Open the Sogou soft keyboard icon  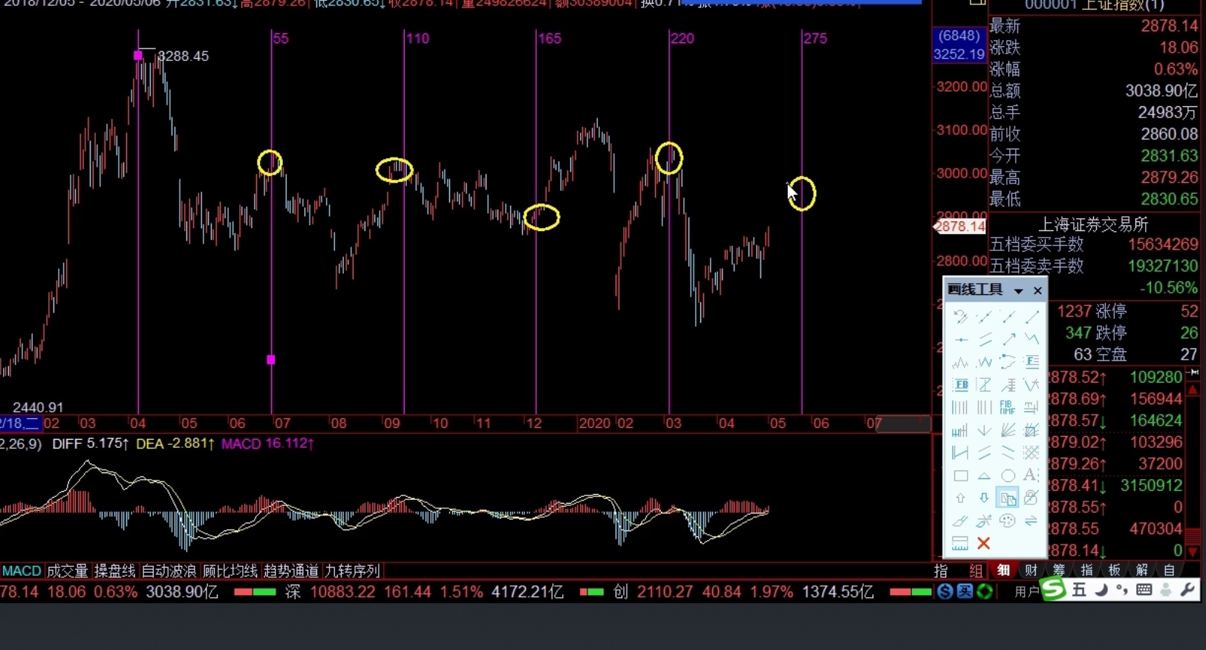1144,591
